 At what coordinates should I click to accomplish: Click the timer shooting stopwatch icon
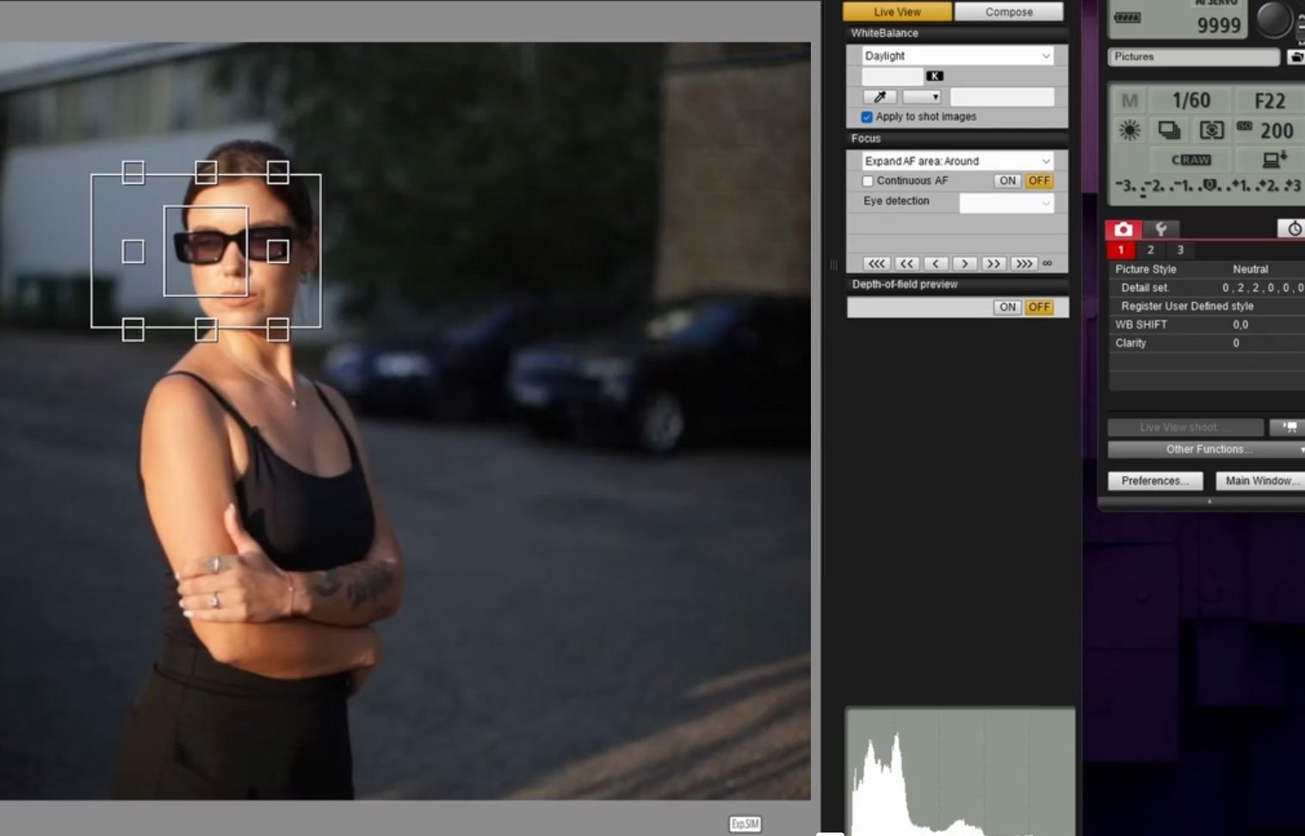[1293, 229]
